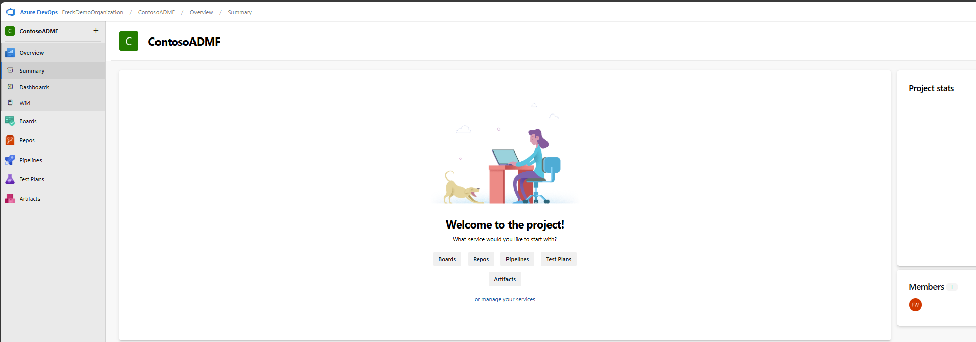
Task: Click the Pipelines rocket icon in sidebar
Action: (x=10, y=160)
